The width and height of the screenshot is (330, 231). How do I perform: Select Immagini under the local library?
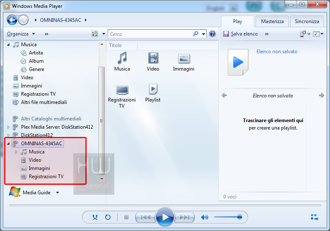click(31, 86)
